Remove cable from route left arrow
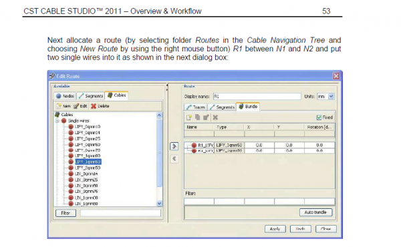 pyautogui.click(x=174, y=159)
